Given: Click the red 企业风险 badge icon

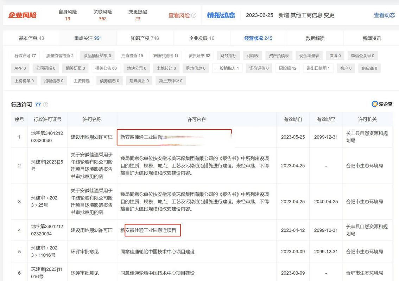Looking at the screenshot, I should tap(22, 15).
